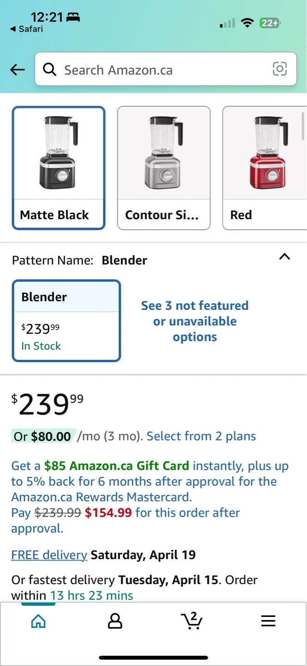Open the $85 Amazon.ca Gift Card offer

[117, 466]
